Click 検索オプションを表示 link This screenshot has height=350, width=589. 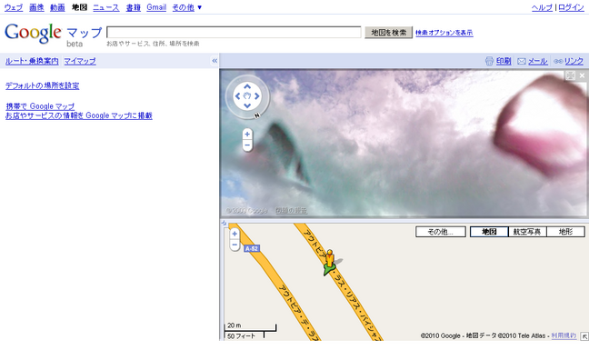coord(444,33)
